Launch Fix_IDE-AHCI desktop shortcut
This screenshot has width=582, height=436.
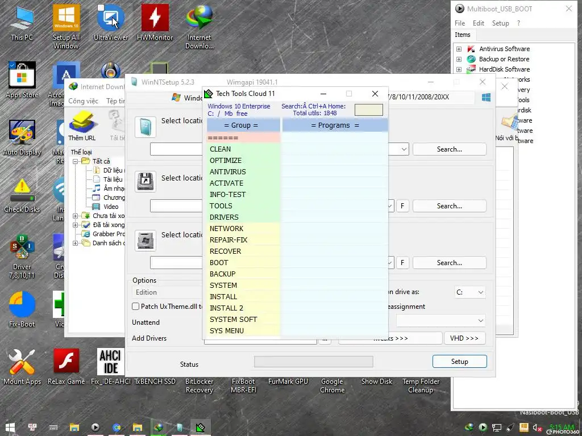pyautogui.click(x=111, y=367)
